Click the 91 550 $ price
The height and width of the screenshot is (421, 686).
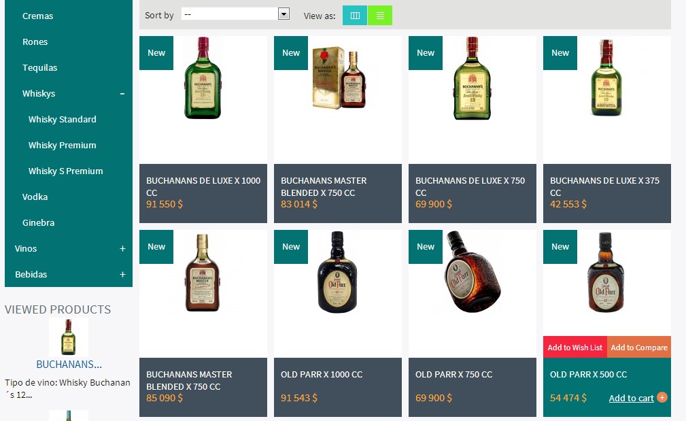pyautogui.click(x=165, y=204)
